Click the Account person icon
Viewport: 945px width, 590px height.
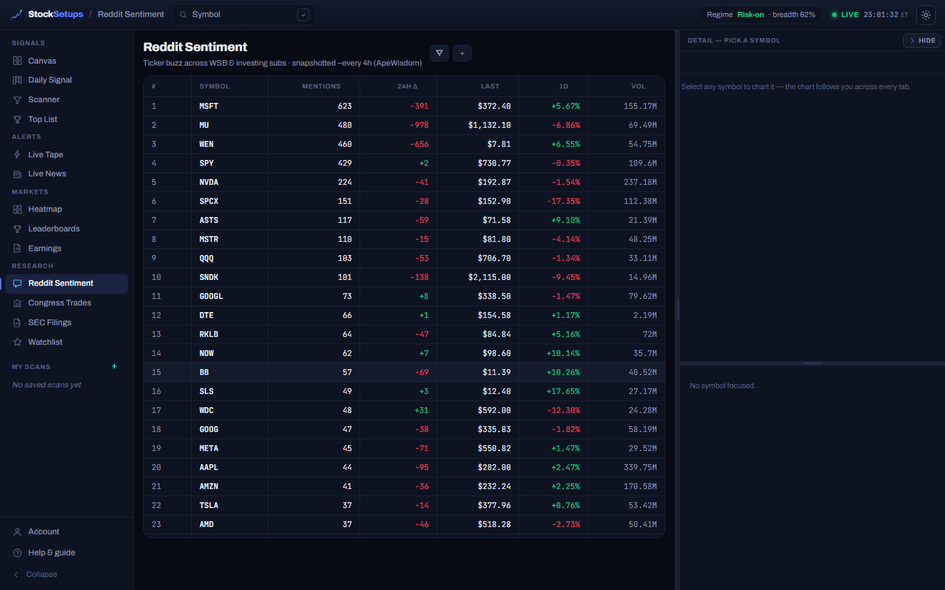pyautogui.click(x=17, y=532)
